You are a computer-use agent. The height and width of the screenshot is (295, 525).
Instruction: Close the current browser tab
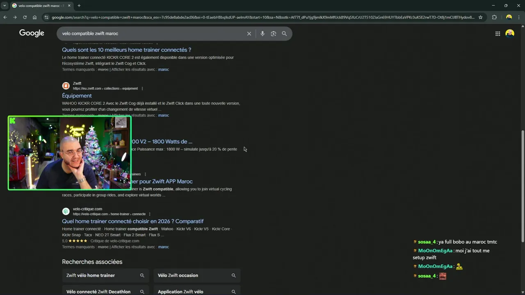point(68,6)
